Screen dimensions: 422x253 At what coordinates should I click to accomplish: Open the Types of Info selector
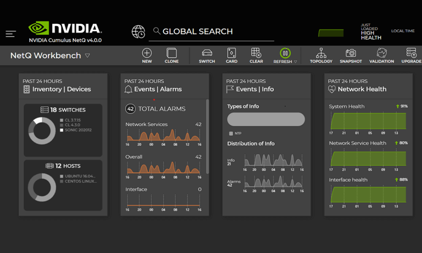pyautogui.click(x=266, y=119)
